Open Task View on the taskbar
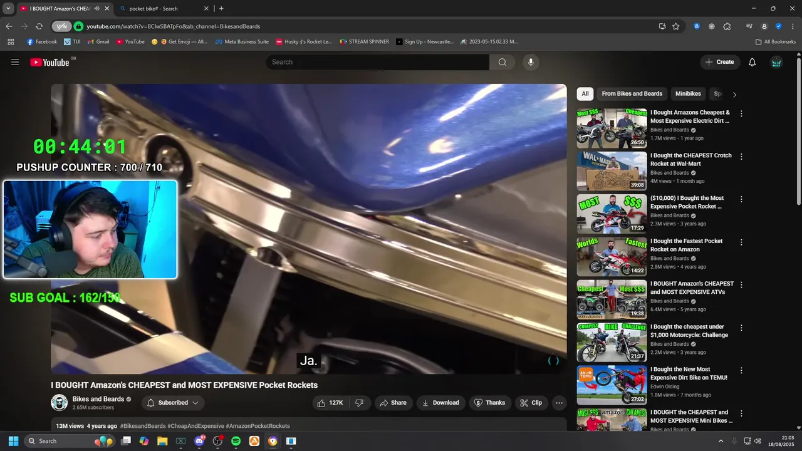 126,441
